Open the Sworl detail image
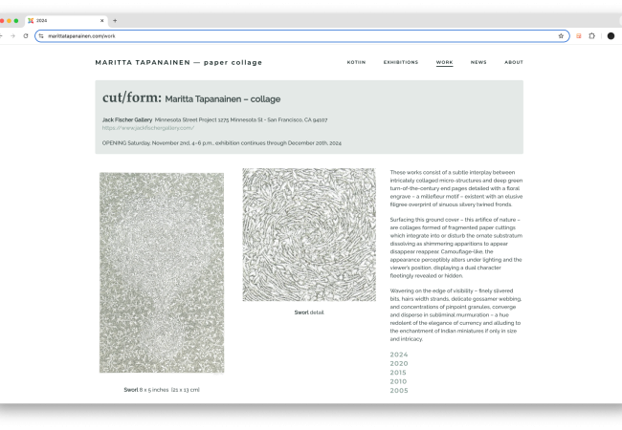This screenshot has height=430, width=622. pyautogui.click(x=308, y=235)
